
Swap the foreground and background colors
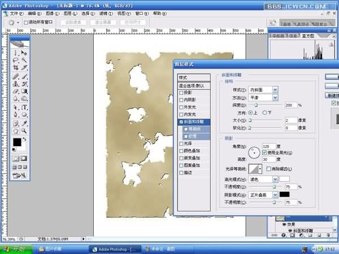pos(25,139)
